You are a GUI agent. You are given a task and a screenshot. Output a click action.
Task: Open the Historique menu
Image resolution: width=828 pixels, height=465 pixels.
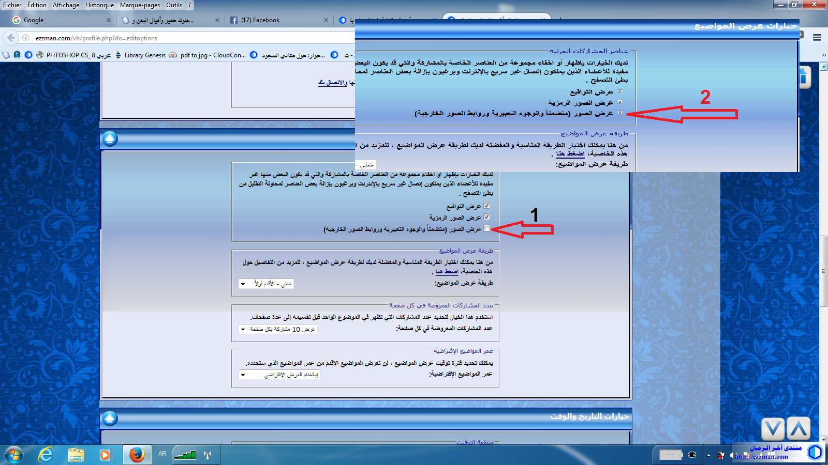(x=99, y=5)
